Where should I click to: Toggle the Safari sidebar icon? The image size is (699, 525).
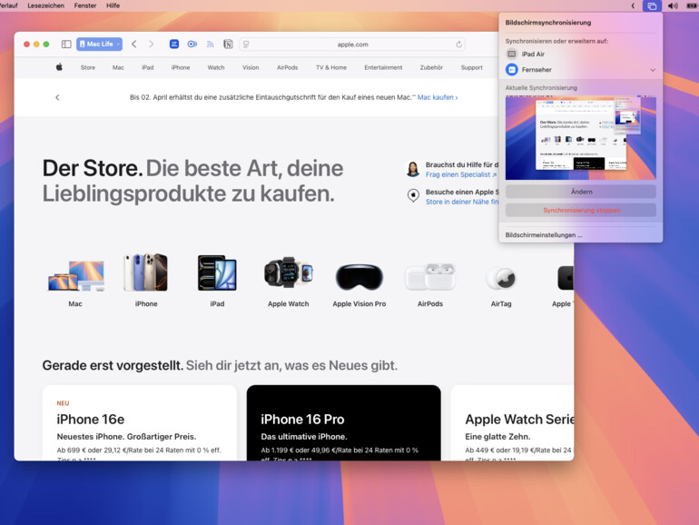pyautogui.click(x=66, y=45)
